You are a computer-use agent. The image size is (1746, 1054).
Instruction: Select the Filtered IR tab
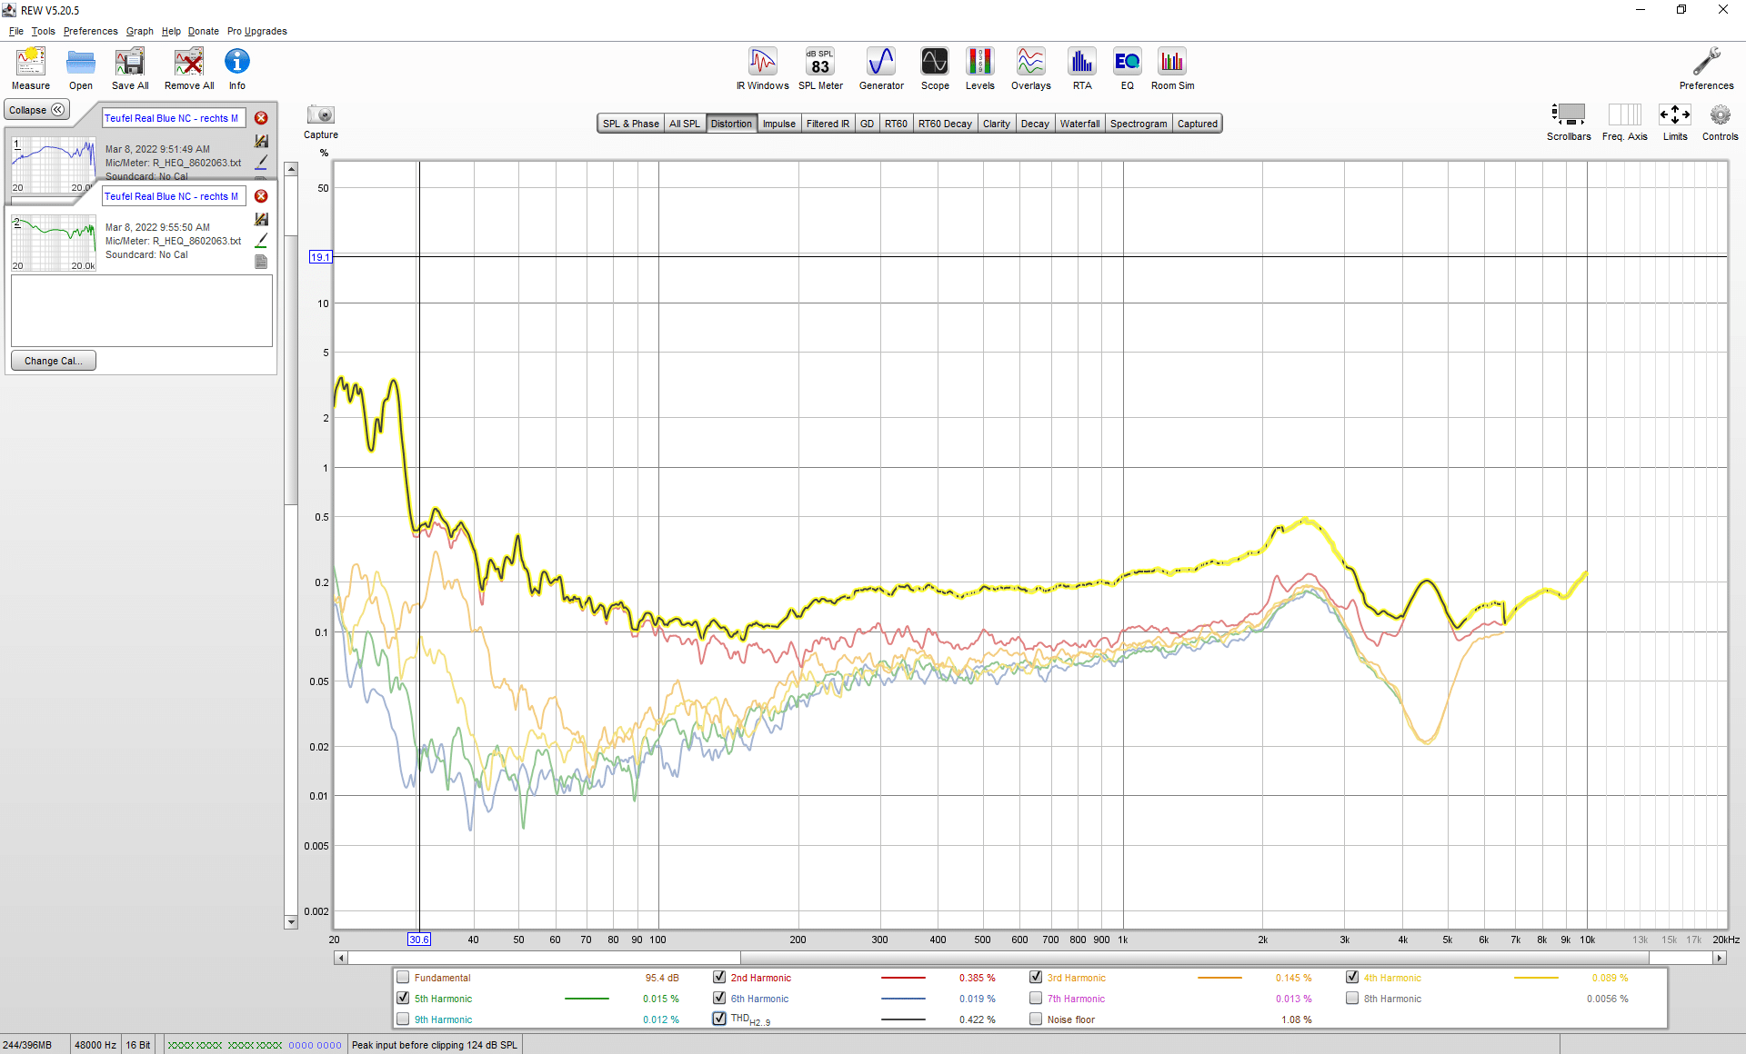[x=828, y=124]
